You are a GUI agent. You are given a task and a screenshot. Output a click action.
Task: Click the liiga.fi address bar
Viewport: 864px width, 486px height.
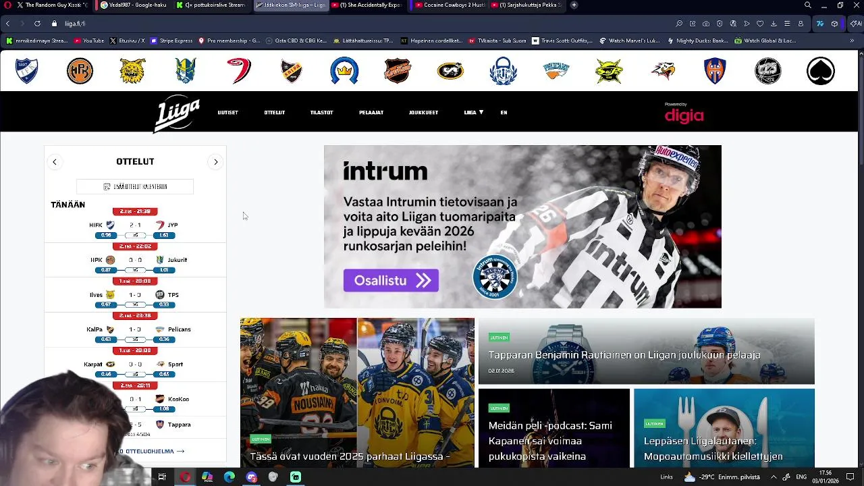click(364, 24)
